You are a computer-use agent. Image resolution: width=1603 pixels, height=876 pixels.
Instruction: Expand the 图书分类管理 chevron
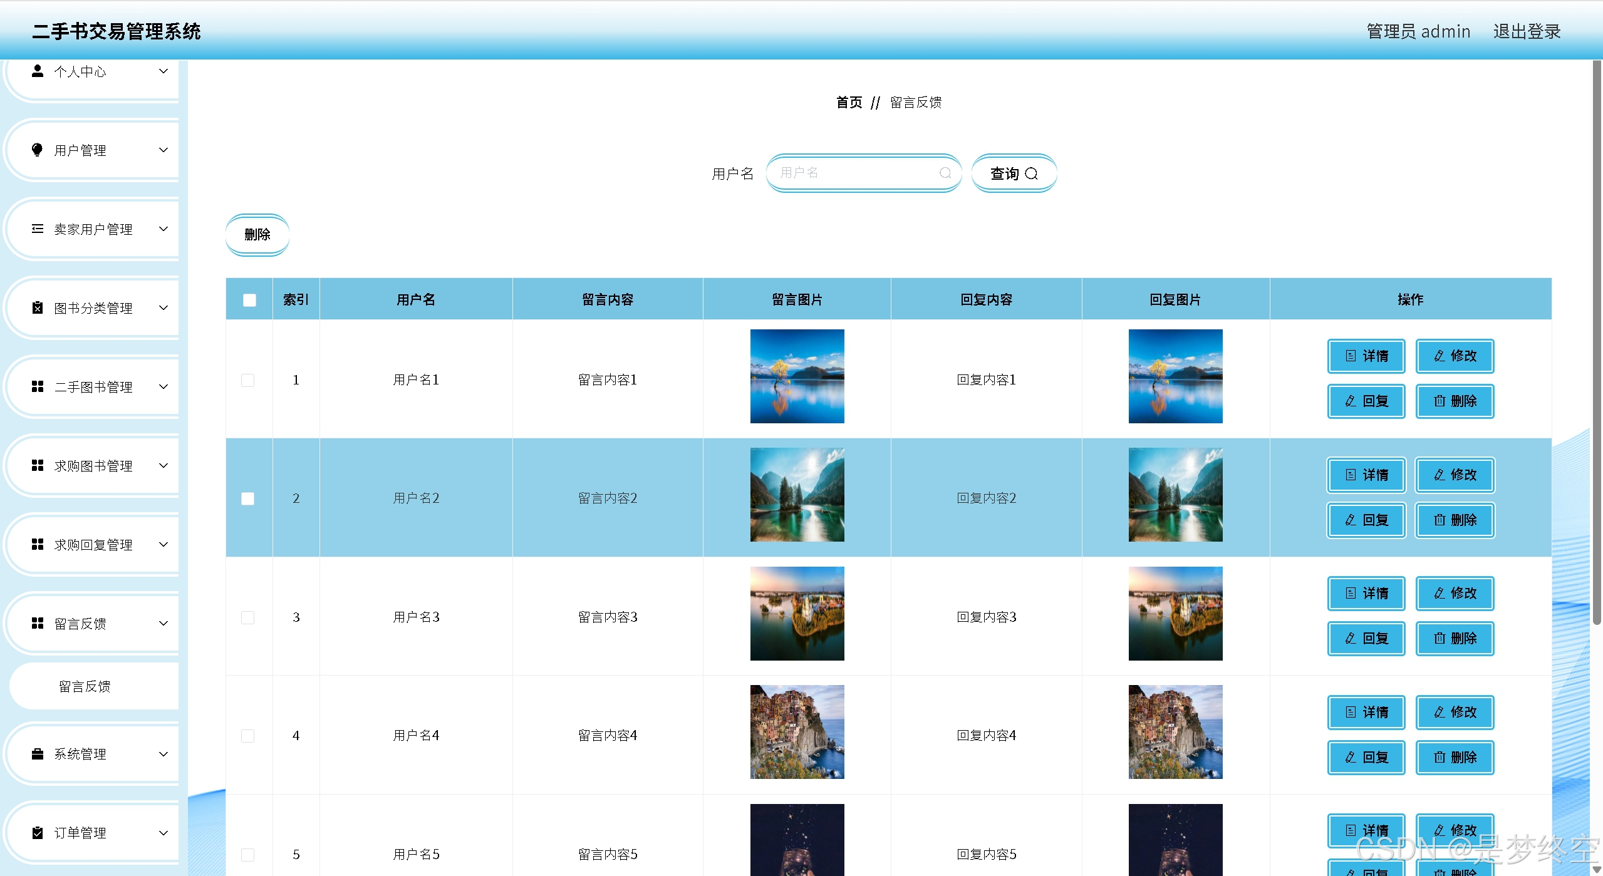(x=163, y=307)
